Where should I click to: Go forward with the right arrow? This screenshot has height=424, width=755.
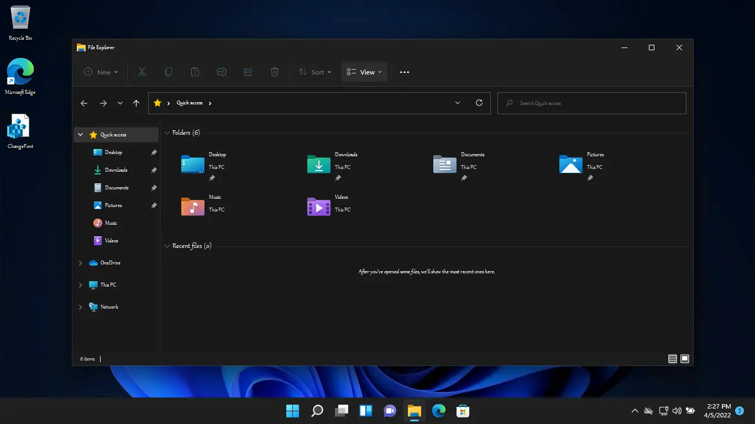coord(103,103)
